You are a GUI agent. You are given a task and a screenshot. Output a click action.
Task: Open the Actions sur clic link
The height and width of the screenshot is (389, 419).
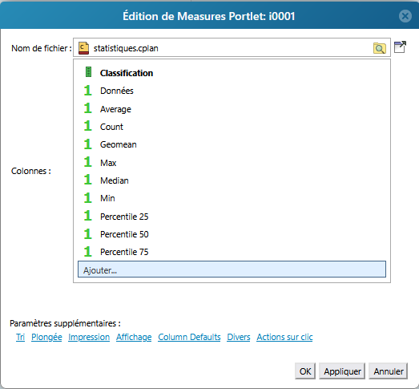pyautogui.click(x=284, y=337)
